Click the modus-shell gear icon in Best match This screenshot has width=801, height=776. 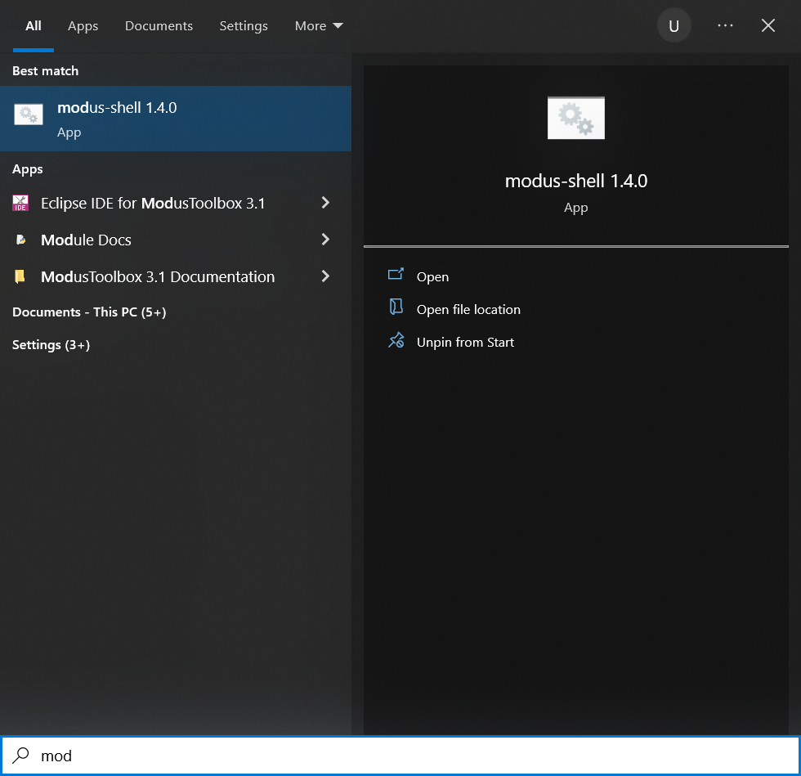pyautogui.click(x=29, y=115)
